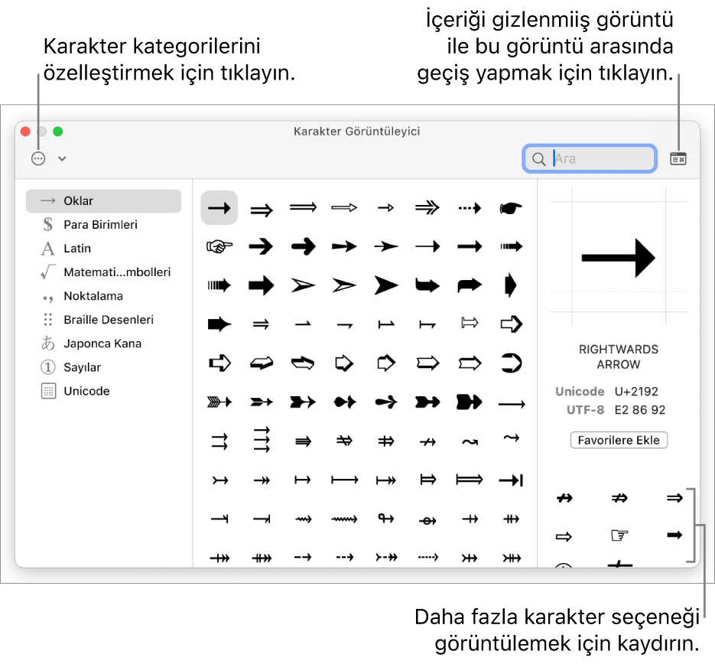
Task: Pick the long thin arrow ending sixth row
Action: [x=512, y=404]
